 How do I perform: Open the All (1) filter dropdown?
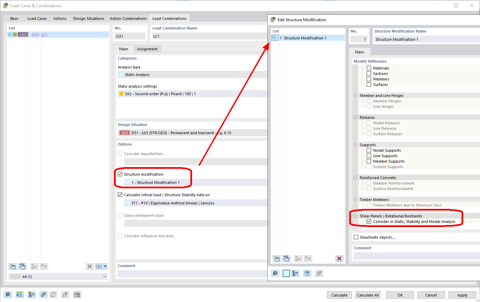(58, 276)
